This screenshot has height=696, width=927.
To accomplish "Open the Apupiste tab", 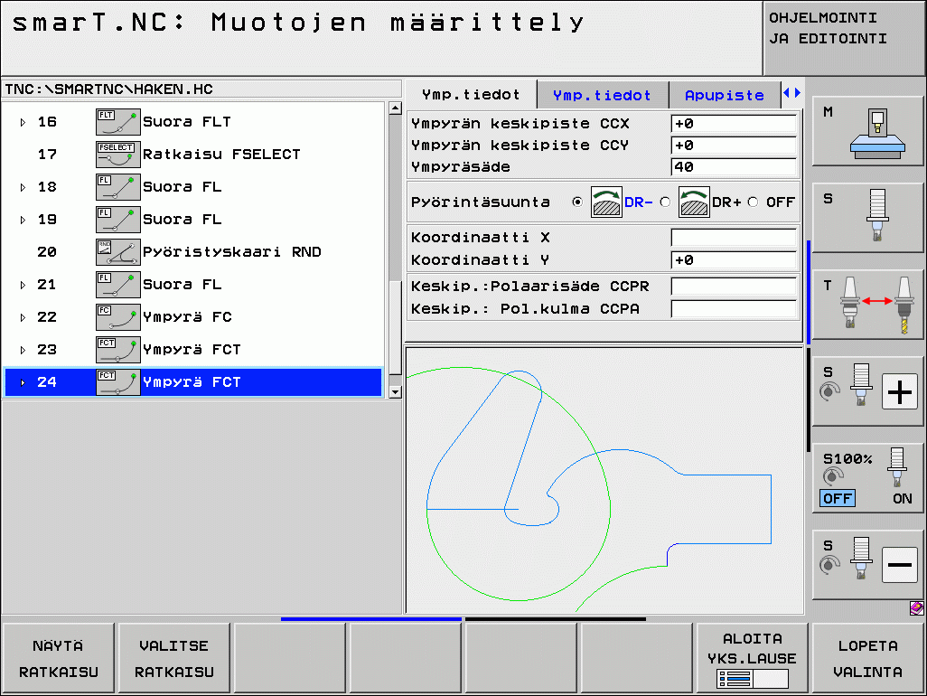I will point(725,95).
